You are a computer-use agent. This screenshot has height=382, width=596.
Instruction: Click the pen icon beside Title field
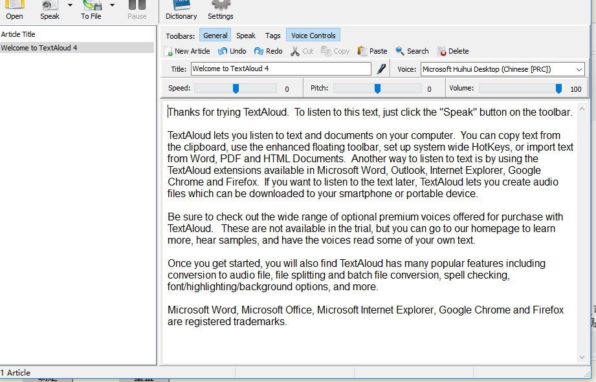(381, 69)
